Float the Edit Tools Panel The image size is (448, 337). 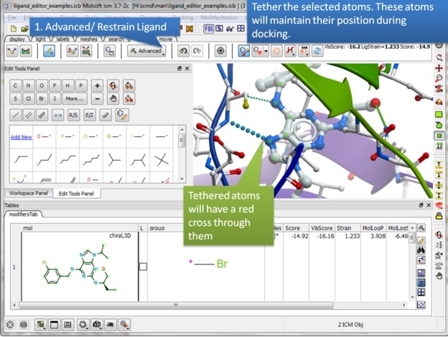pos(179,69)
